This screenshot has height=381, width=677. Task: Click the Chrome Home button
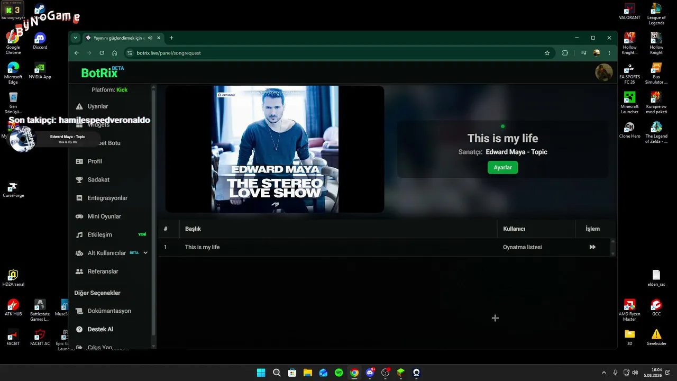(114, 53)
